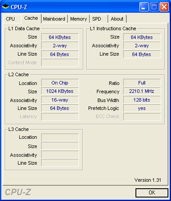Viewport: 171px width, 201px height.
Task: Select L2 Frequency 2210.1 MHz value
Action: coord(142,91)
